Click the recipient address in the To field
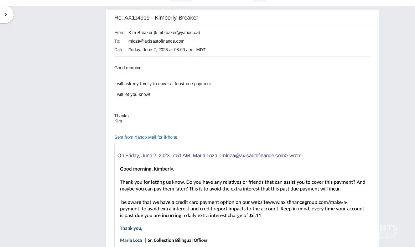This screenshot has width=415, height=247. click(156, 41)
